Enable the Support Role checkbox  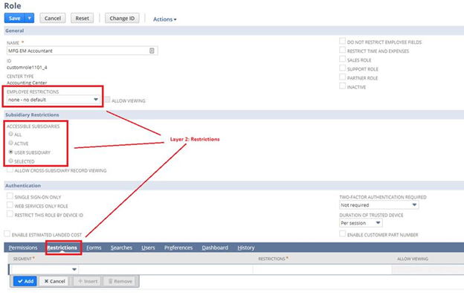pos(342,68)
